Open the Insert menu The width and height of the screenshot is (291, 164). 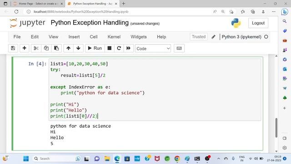click(74, 37)
